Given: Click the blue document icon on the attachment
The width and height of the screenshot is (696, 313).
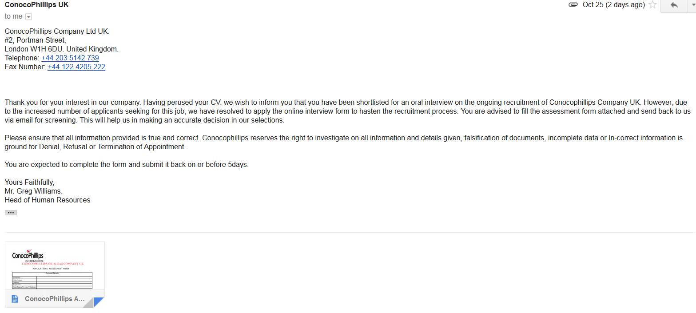Looking at the screenshot, I should click(15, 299).
